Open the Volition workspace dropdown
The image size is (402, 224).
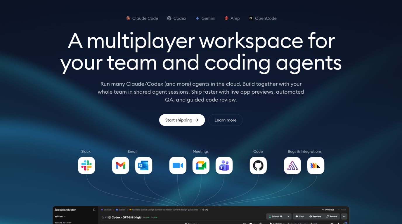click(60, 216)
